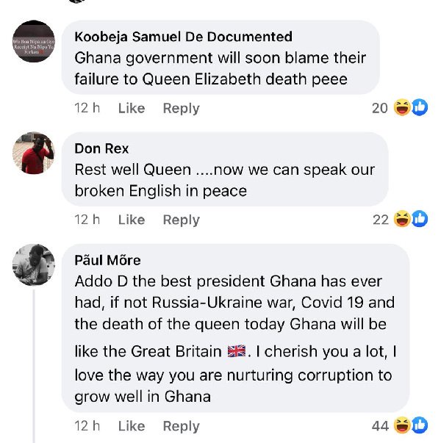Click the laughing emoji on Pãul Mõre's comment
The height and width of the screenshot is (443, 441).
click(x=402, y=425)
